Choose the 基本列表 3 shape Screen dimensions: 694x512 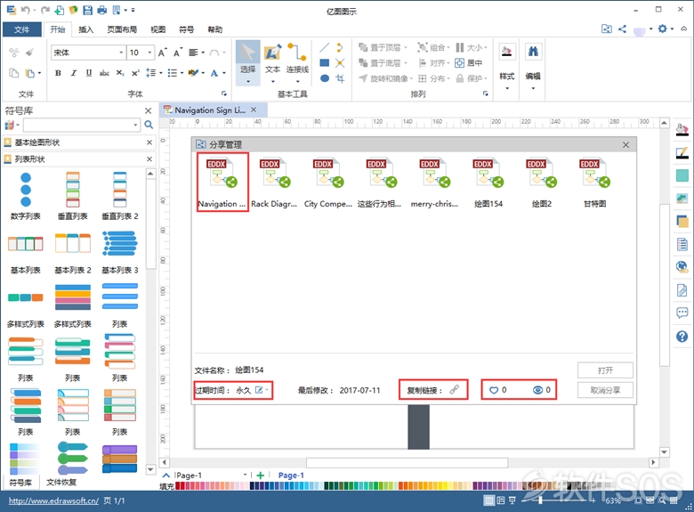pyautogui.click(x=120, y=252)
